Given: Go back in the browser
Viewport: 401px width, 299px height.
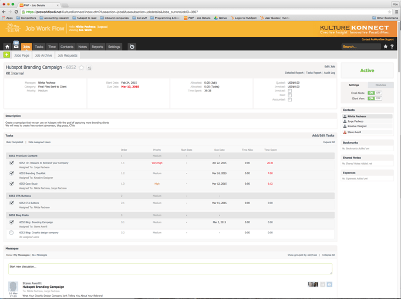Looking at the screenshot, I should tap(4, 12).
